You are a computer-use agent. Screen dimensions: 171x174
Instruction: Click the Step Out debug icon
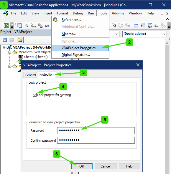coord(128,25)
